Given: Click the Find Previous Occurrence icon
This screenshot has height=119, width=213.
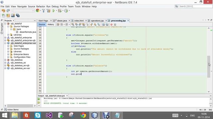Looking at the screenshot, I should [76, 24].
